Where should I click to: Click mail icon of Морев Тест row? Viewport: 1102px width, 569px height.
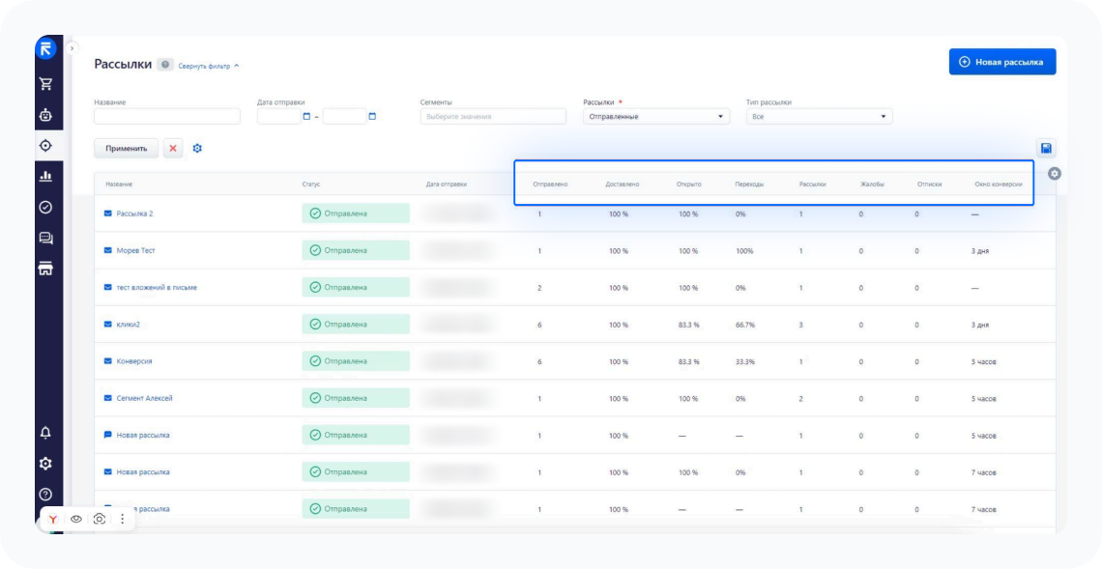108,250
